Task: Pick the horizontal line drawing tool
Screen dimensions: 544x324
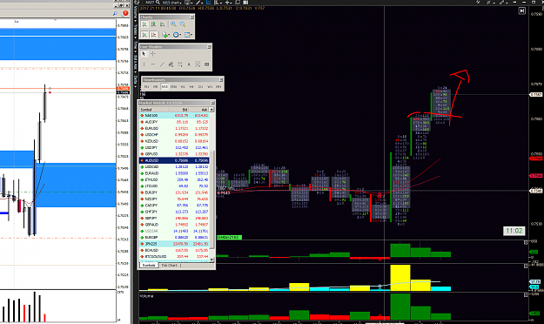Action: [x=153, y=64]
